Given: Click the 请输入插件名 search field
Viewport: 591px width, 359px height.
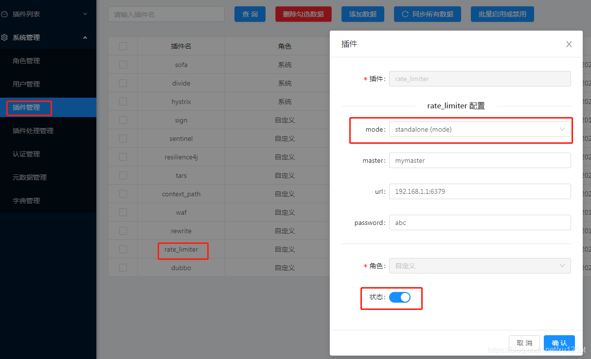Looking at the screenshot, I should pos(166,14).
